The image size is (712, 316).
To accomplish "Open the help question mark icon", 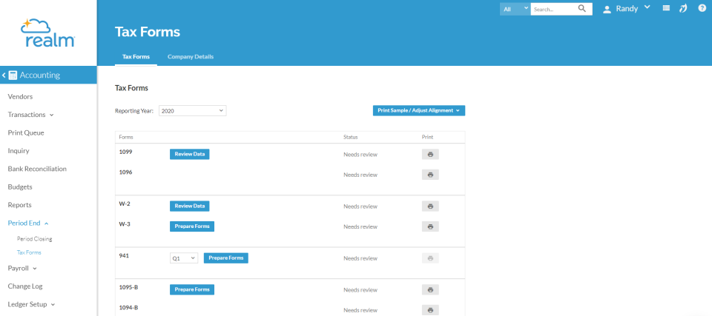I will pos(702,8).
